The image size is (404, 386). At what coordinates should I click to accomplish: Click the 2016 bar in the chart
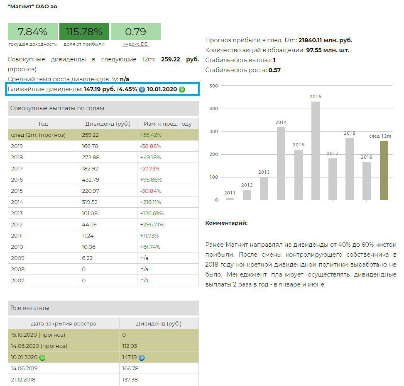[316, 151]
